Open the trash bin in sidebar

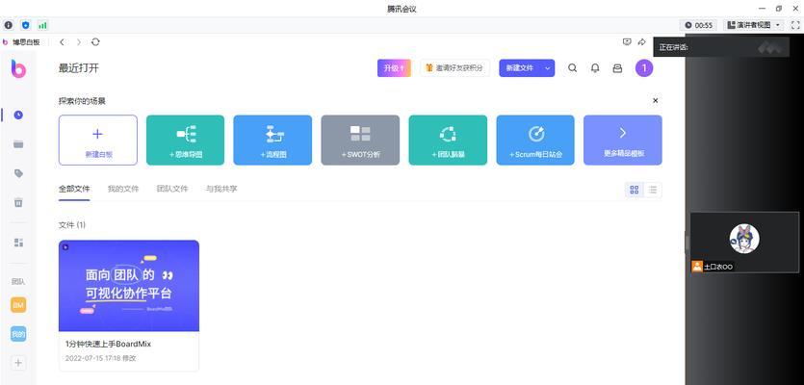click(18, 202)
